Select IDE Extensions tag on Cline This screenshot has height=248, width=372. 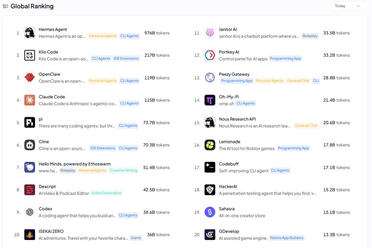click(103, 148)
